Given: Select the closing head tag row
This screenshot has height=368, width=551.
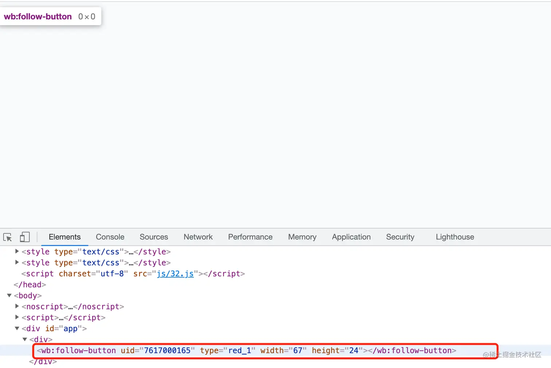Looking at the screenshot, I should (x=275, y=285).
